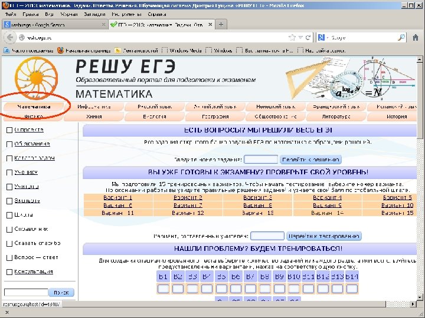
Task: Switch to the reshuege Google Search tab
Action: pyautogui.click(x=54, y=25)
